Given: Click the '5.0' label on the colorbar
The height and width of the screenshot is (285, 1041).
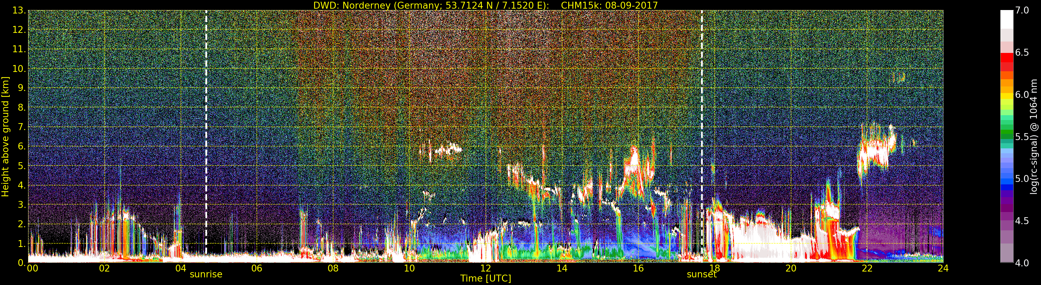Looking at the screenshot, I should [x=1022, y=178].
